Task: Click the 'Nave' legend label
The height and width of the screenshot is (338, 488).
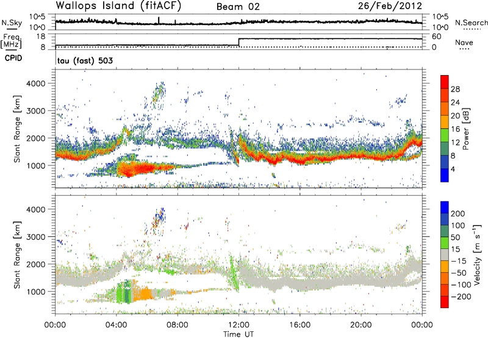Action: [x=464, y=42]
